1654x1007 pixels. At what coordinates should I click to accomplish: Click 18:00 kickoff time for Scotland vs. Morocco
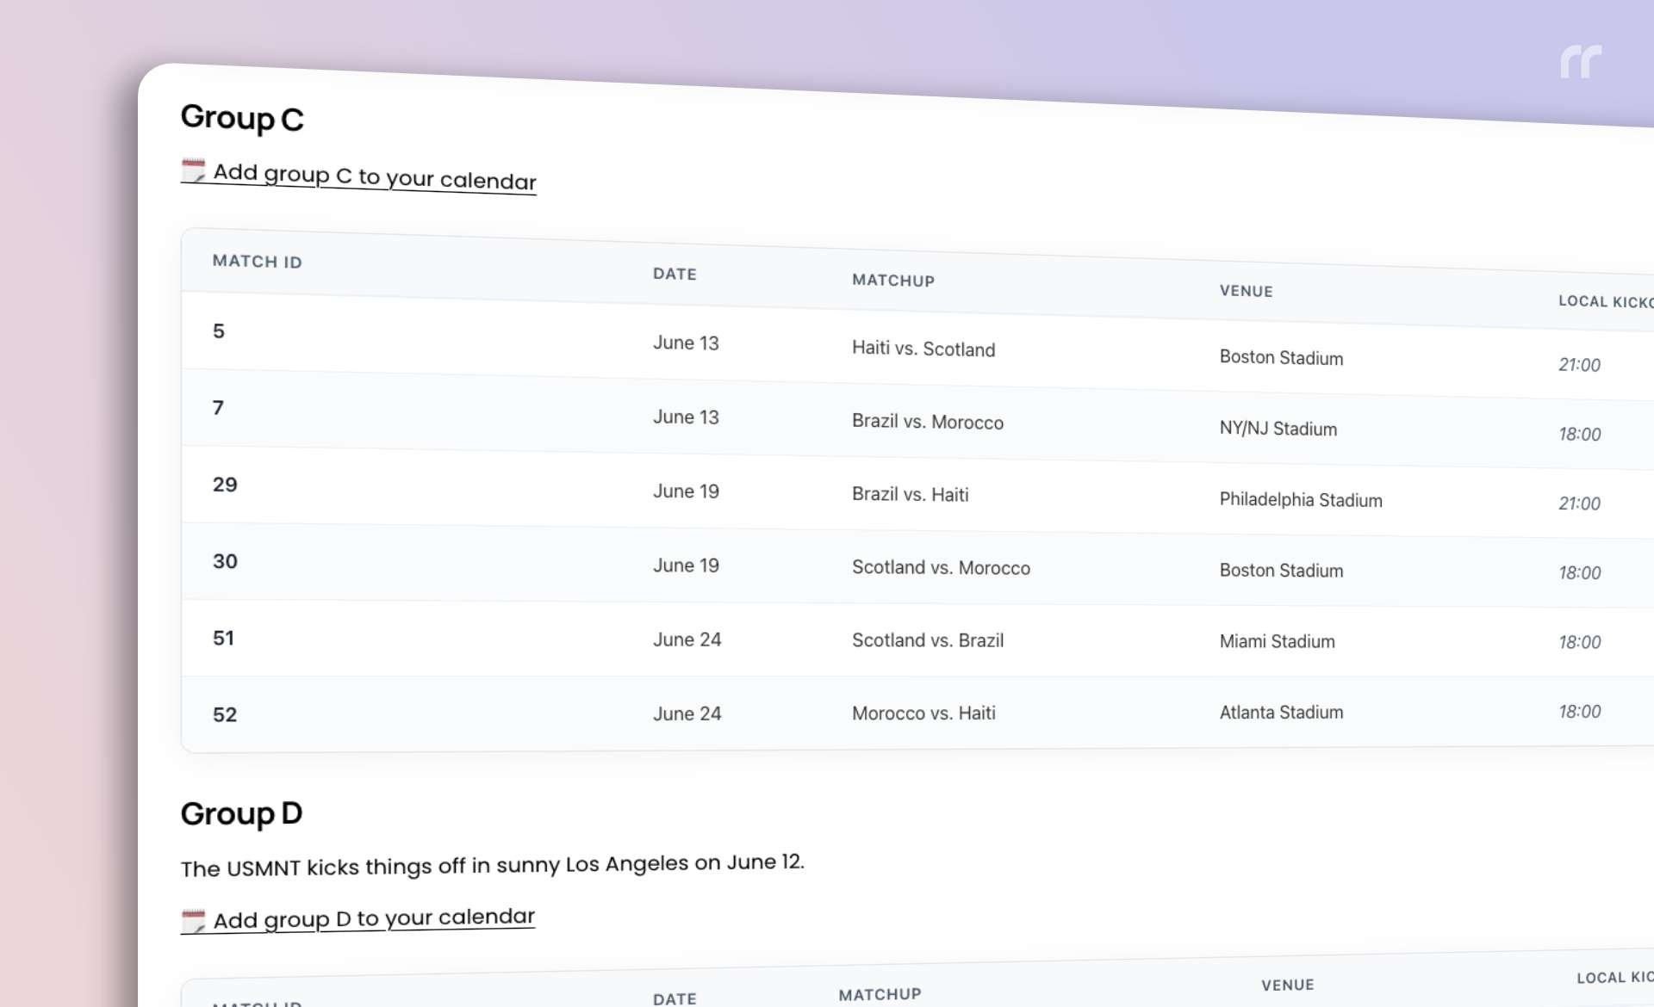point(1579,573)
